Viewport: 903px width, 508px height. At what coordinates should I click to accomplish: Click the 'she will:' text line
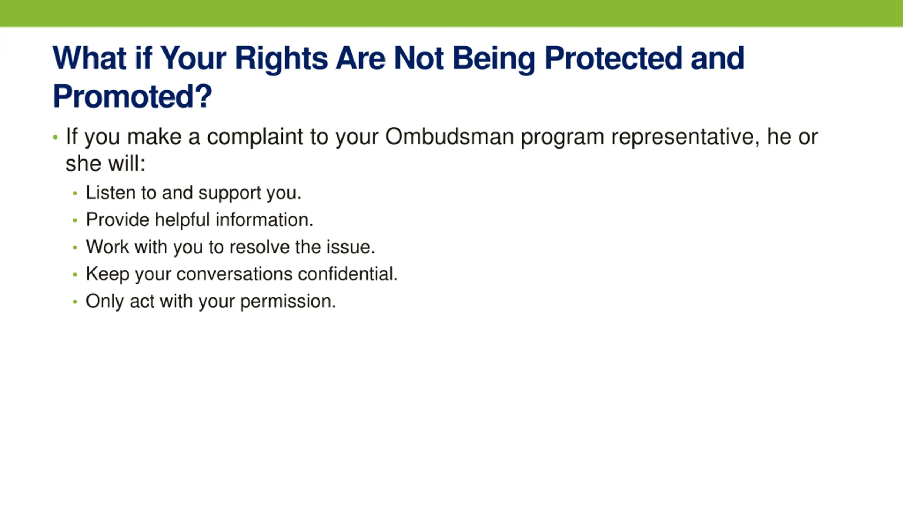click(x=105, y=164)
